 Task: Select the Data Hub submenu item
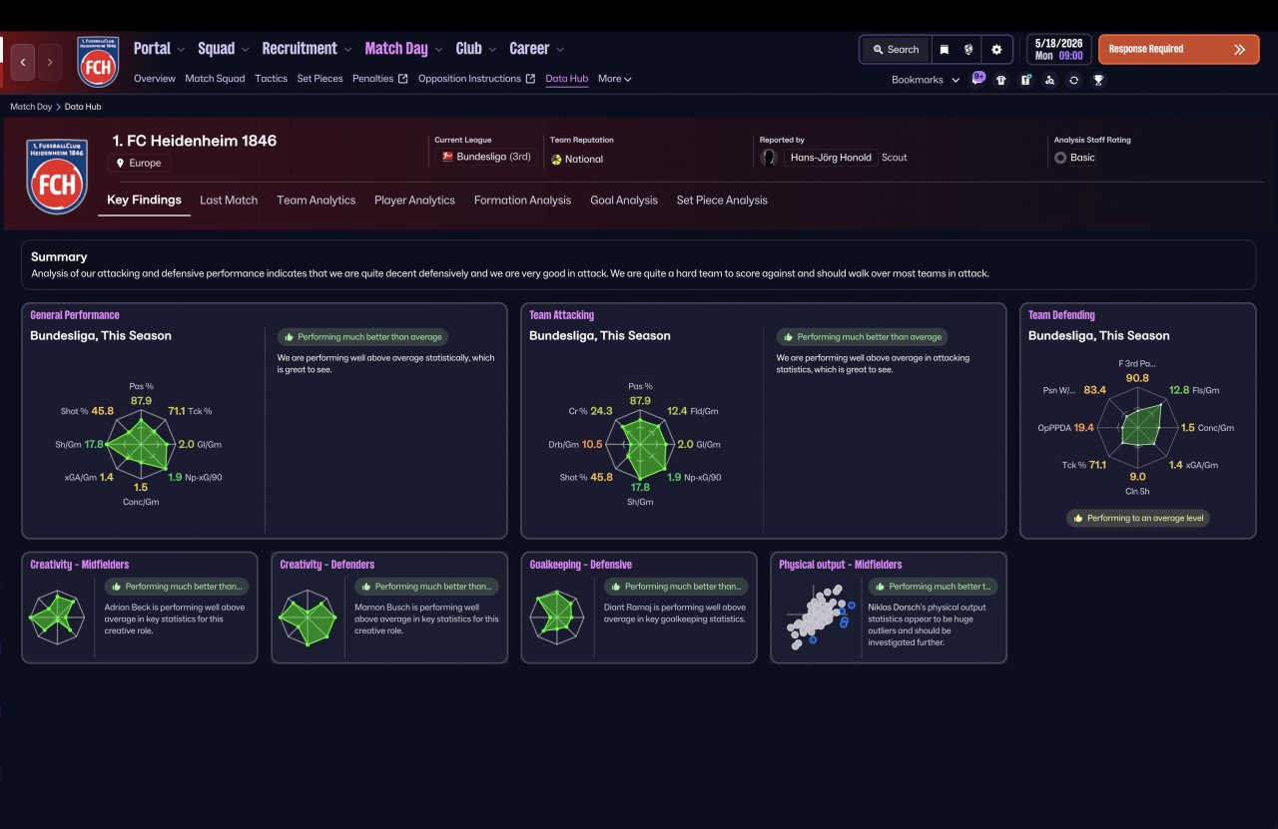567,79
